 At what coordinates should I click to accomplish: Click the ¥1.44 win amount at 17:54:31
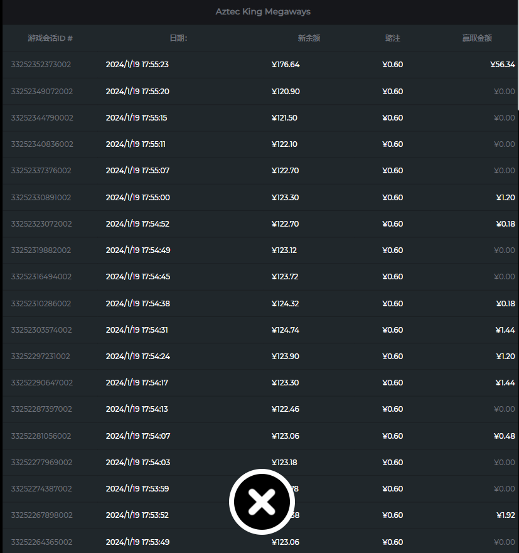[505, 330]
